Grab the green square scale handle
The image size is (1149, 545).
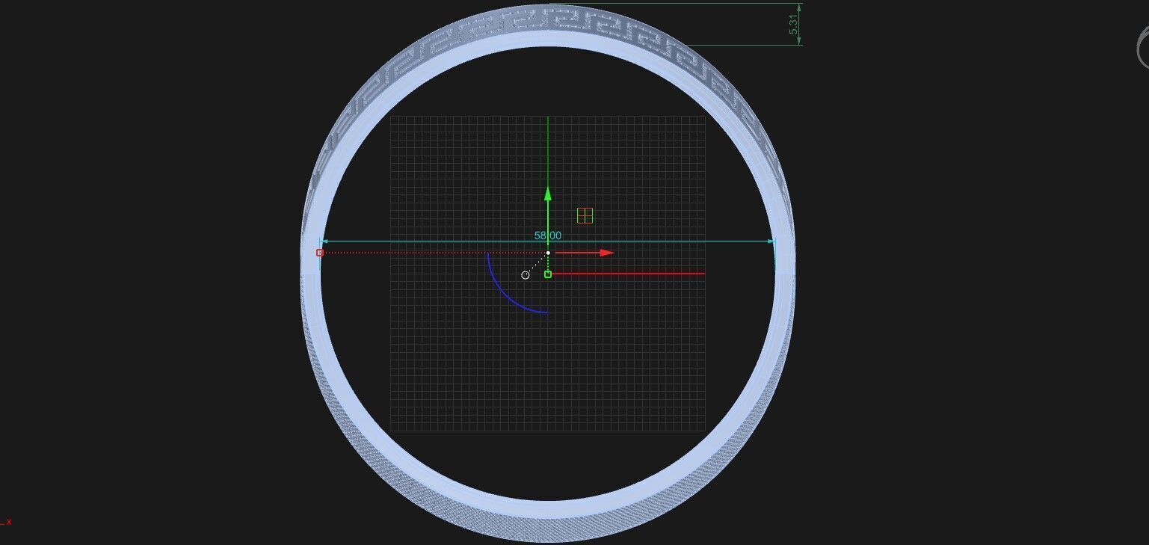[548, 274]
